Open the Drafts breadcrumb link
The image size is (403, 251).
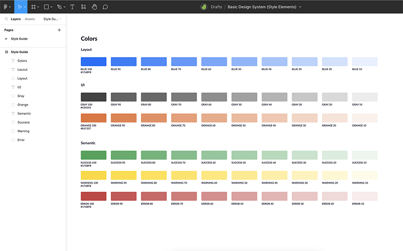216,7
